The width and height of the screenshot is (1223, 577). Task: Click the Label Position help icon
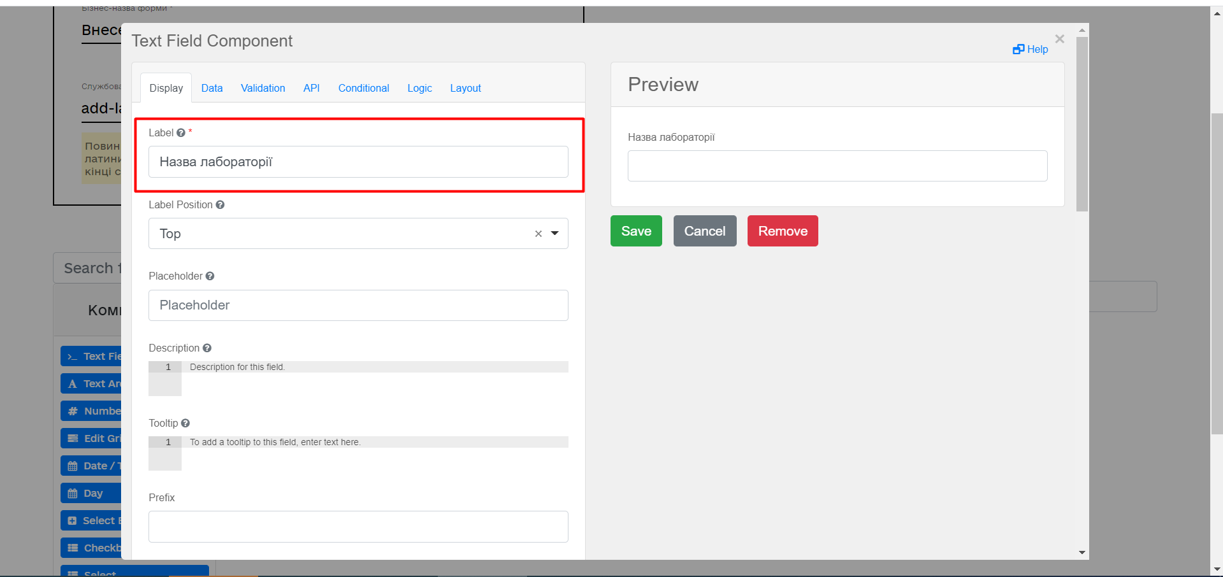coord(220,205)
